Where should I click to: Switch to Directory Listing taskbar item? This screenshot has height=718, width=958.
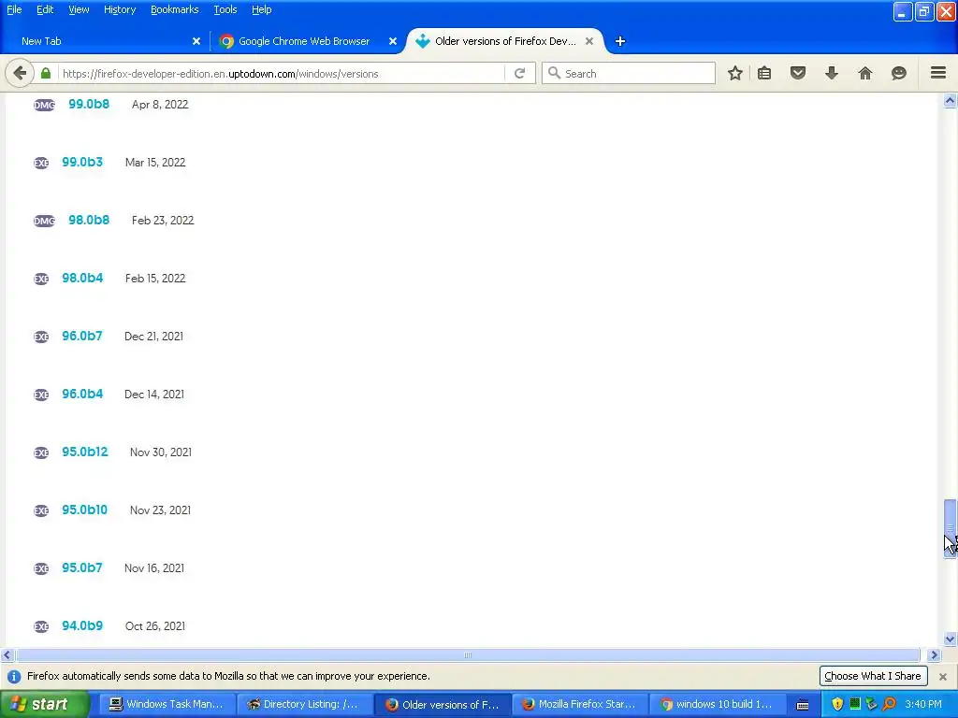304,704
